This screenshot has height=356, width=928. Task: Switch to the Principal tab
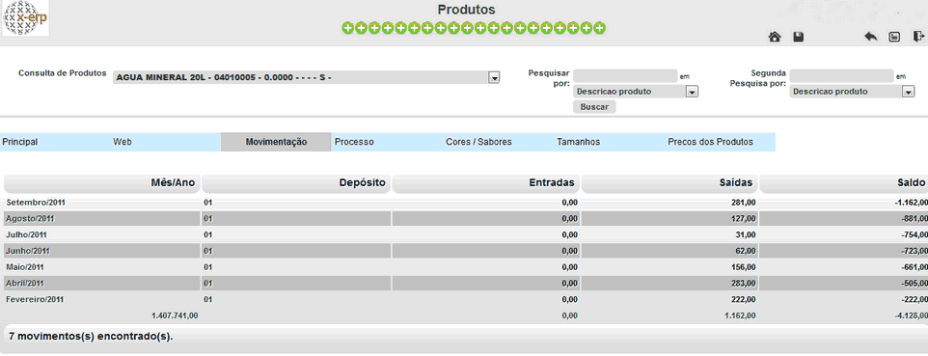point(20,142)
